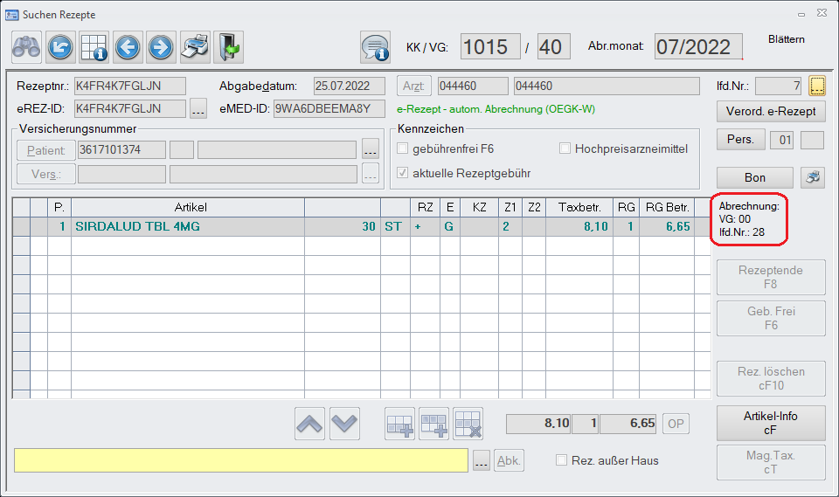Check the Rez. außer Haus checkbox
This screenshot has height=497, width=839.
coord(562,460)
